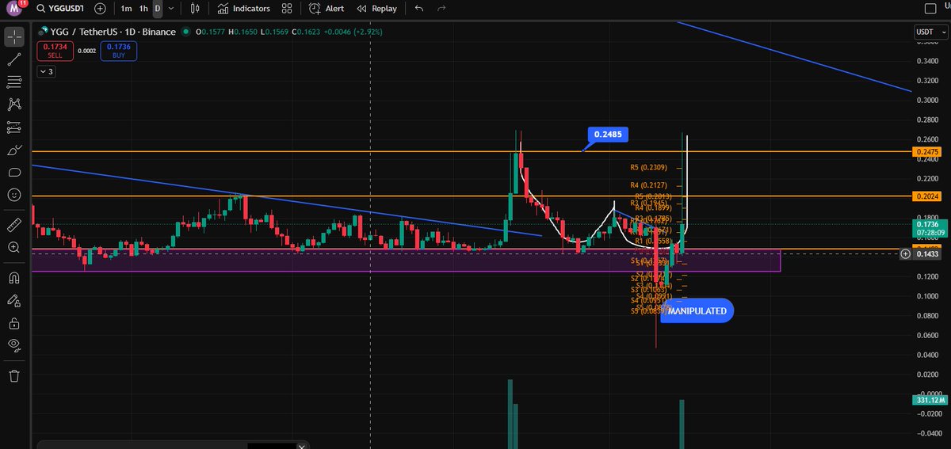This screenshot has height=449, width=951.
Task: Switch to the 1m timeframe
Action: (x=127, y=9)
